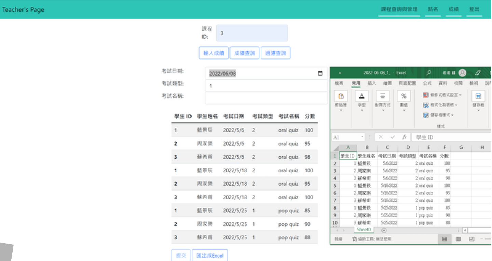Open the Excel Review tab
492x261 pixels.
point(458,83)
